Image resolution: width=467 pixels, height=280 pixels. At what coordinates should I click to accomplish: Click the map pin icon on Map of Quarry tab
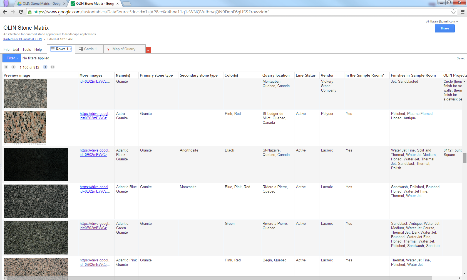[x=108, y=49]
